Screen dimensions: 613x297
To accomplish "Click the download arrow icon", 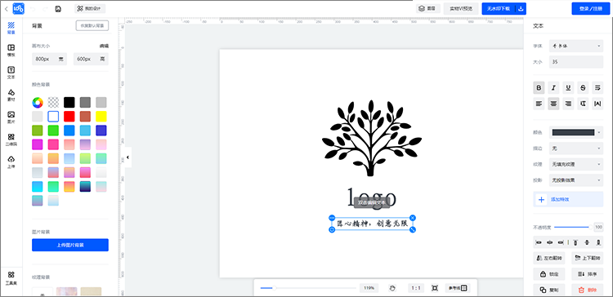I will coord(521,9).
